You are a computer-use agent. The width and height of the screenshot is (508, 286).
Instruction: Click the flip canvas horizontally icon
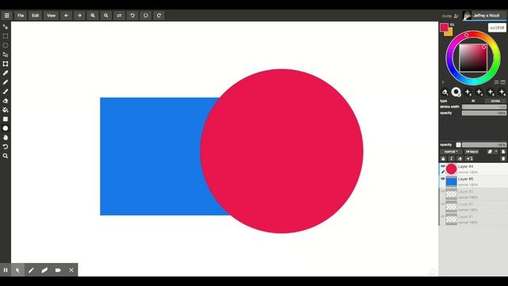(x=119, y=16)
